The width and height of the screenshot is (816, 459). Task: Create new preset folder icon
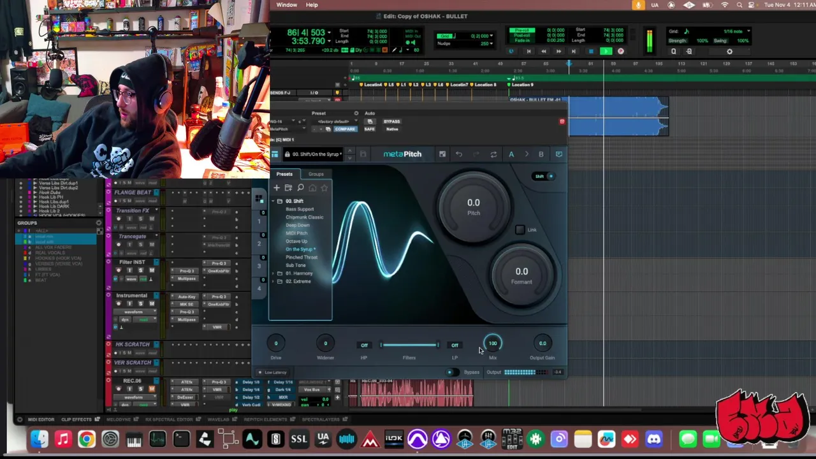[x=288, y=188]
